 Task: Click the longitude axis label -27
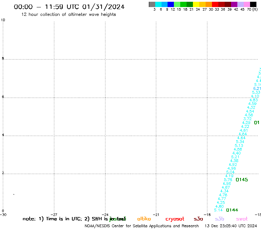pyautogui.click(x=54, y=215)
